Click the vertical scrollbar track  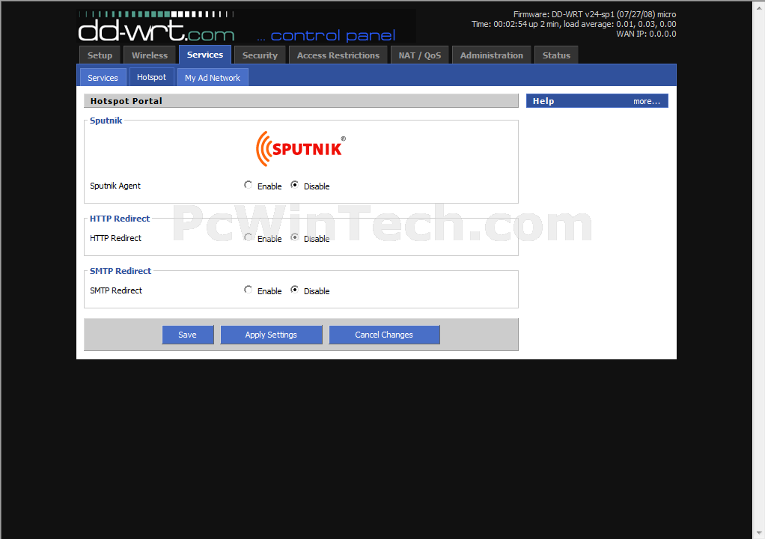759,269
